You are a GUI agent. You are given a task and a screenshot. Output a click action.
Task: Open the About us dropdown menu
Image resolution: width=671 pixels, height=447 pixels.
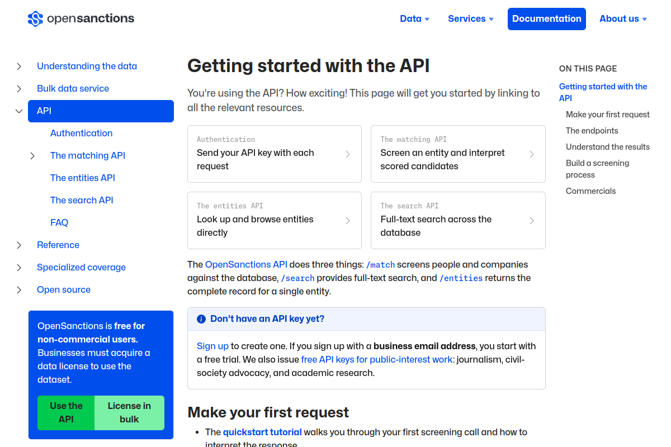click(623, 19)
